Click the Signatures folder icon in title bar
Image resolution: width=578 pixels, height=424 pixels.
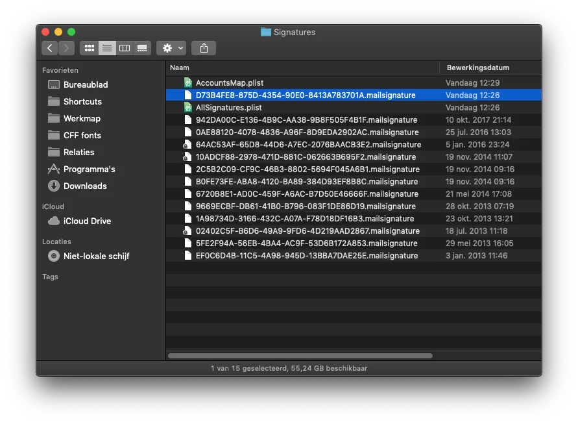(x=265, y=32)
